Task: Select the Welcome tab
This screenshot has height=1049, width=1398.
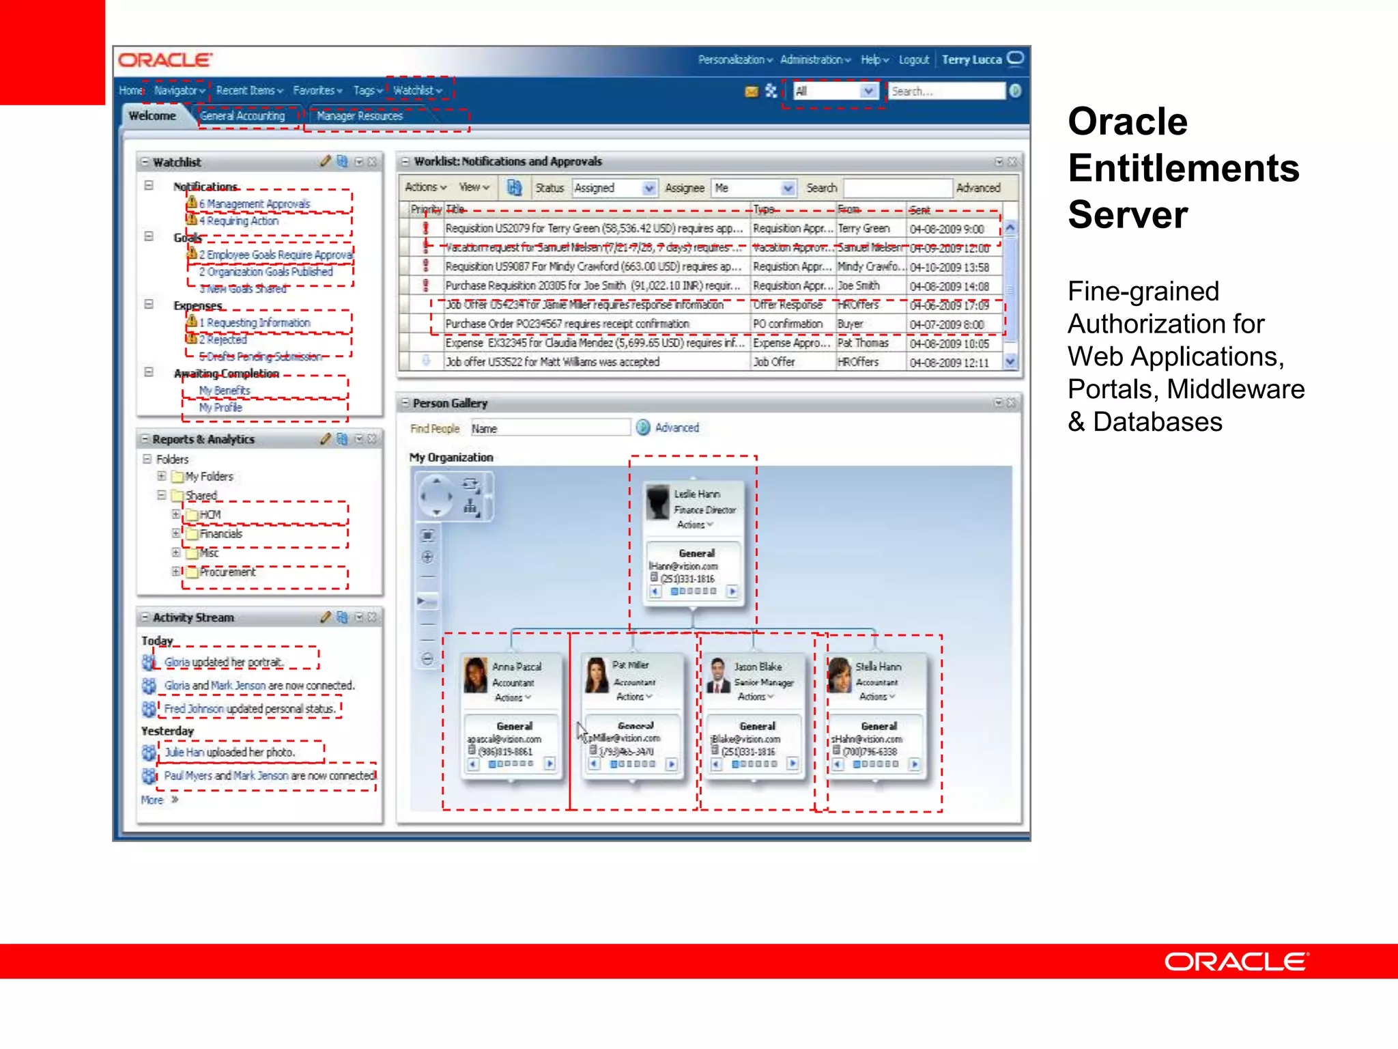Action: [x=152, y=115]
